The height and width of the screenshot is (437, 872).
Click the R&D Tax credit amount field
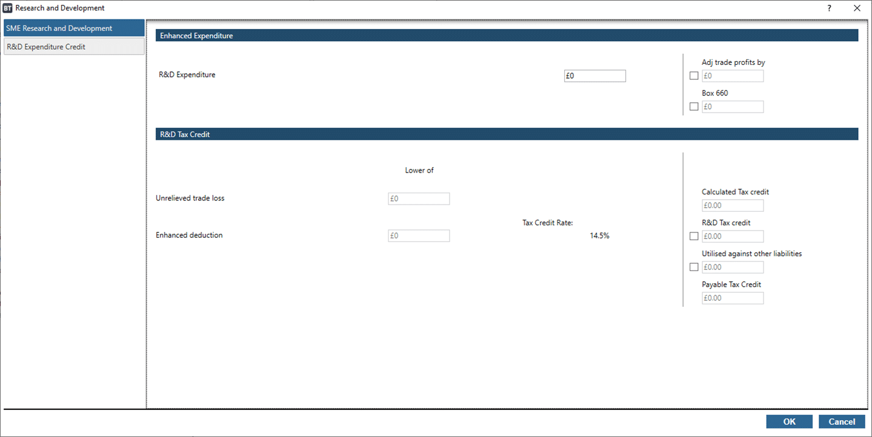pos(733,237)
